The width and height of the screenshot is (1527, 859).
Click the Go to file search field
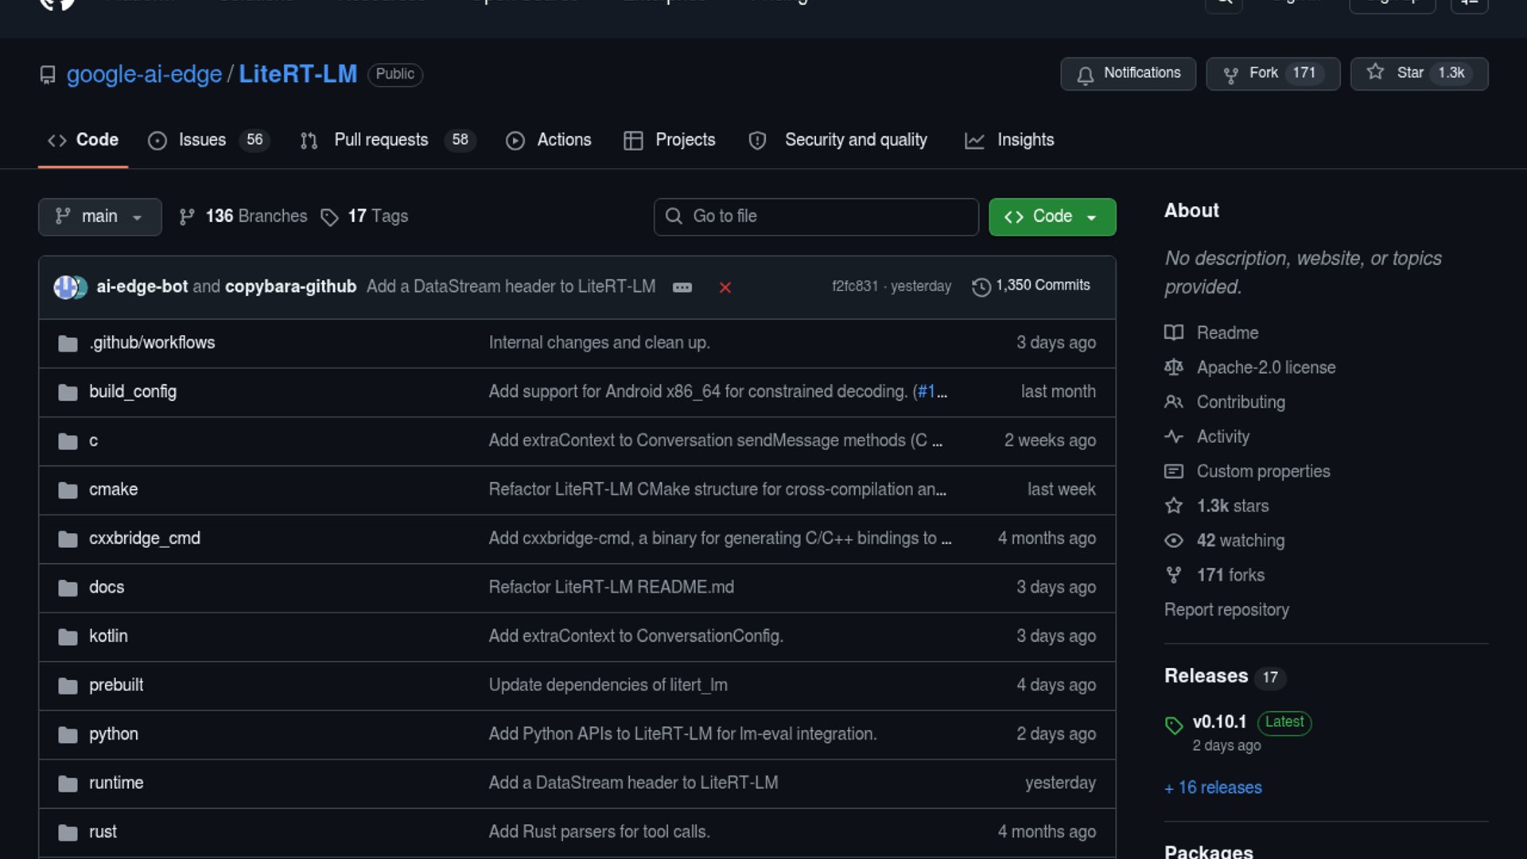coord(816,216)
